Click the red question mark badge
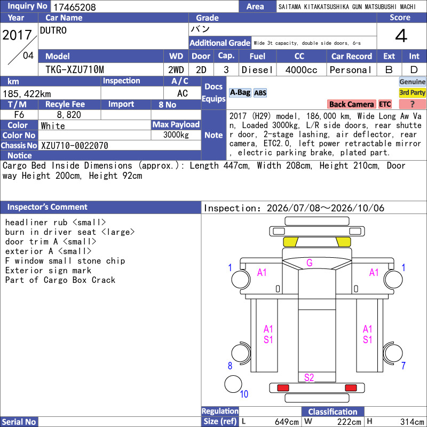Screen dimensions: 427x427 click(412, 104)
